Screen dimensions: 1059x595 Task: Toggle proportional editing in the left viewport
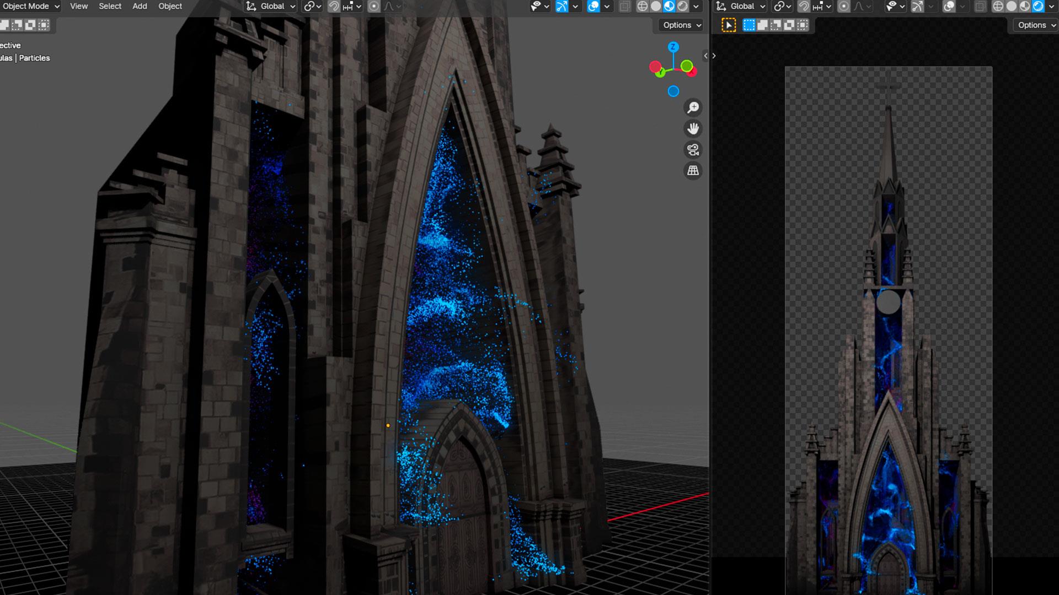pyautogui.click(x=374, y=6)
